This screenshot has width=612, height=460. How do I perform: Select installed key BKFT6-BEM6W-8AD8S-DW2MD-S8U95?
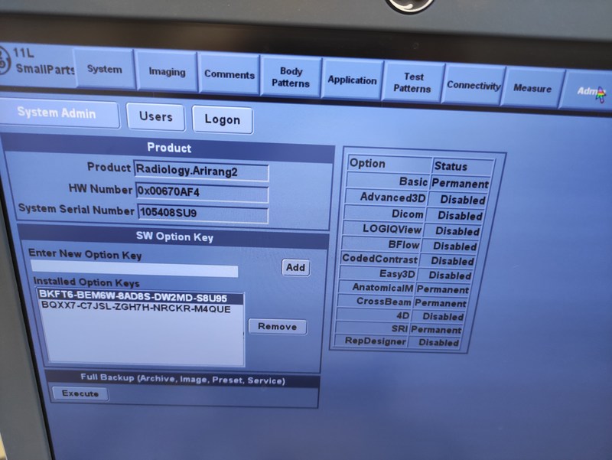tap(141, 297)
